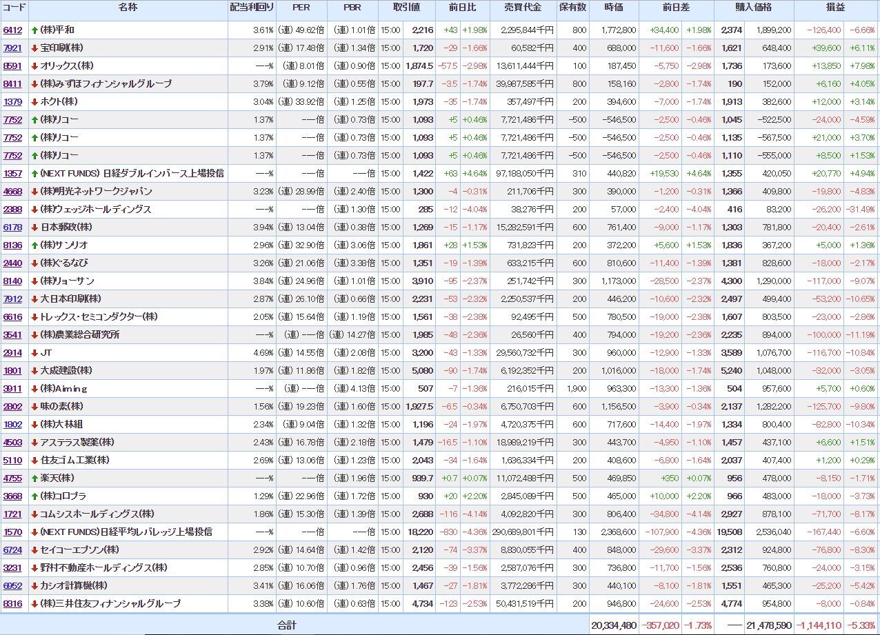
Task: Click the green up arrow beside 楽天(株)
Action: [x=34, y=478]
